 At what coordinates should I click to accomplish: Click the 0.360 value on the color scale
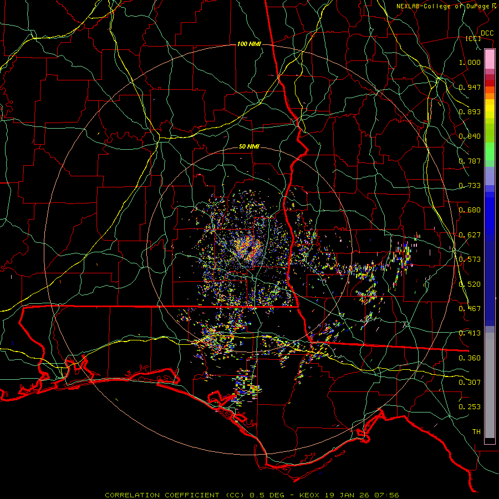pos(470,358)
